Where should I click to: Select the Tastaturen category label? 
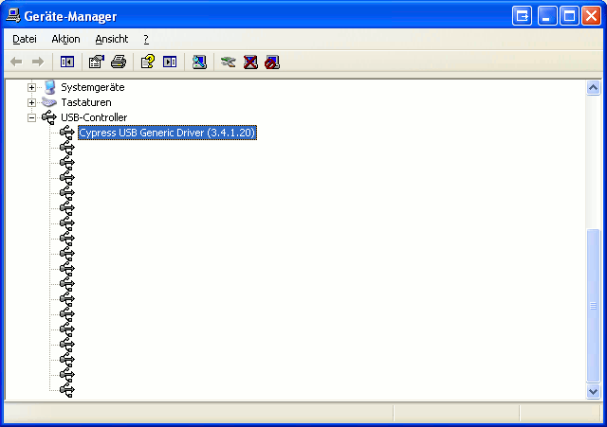click(86, 102)
